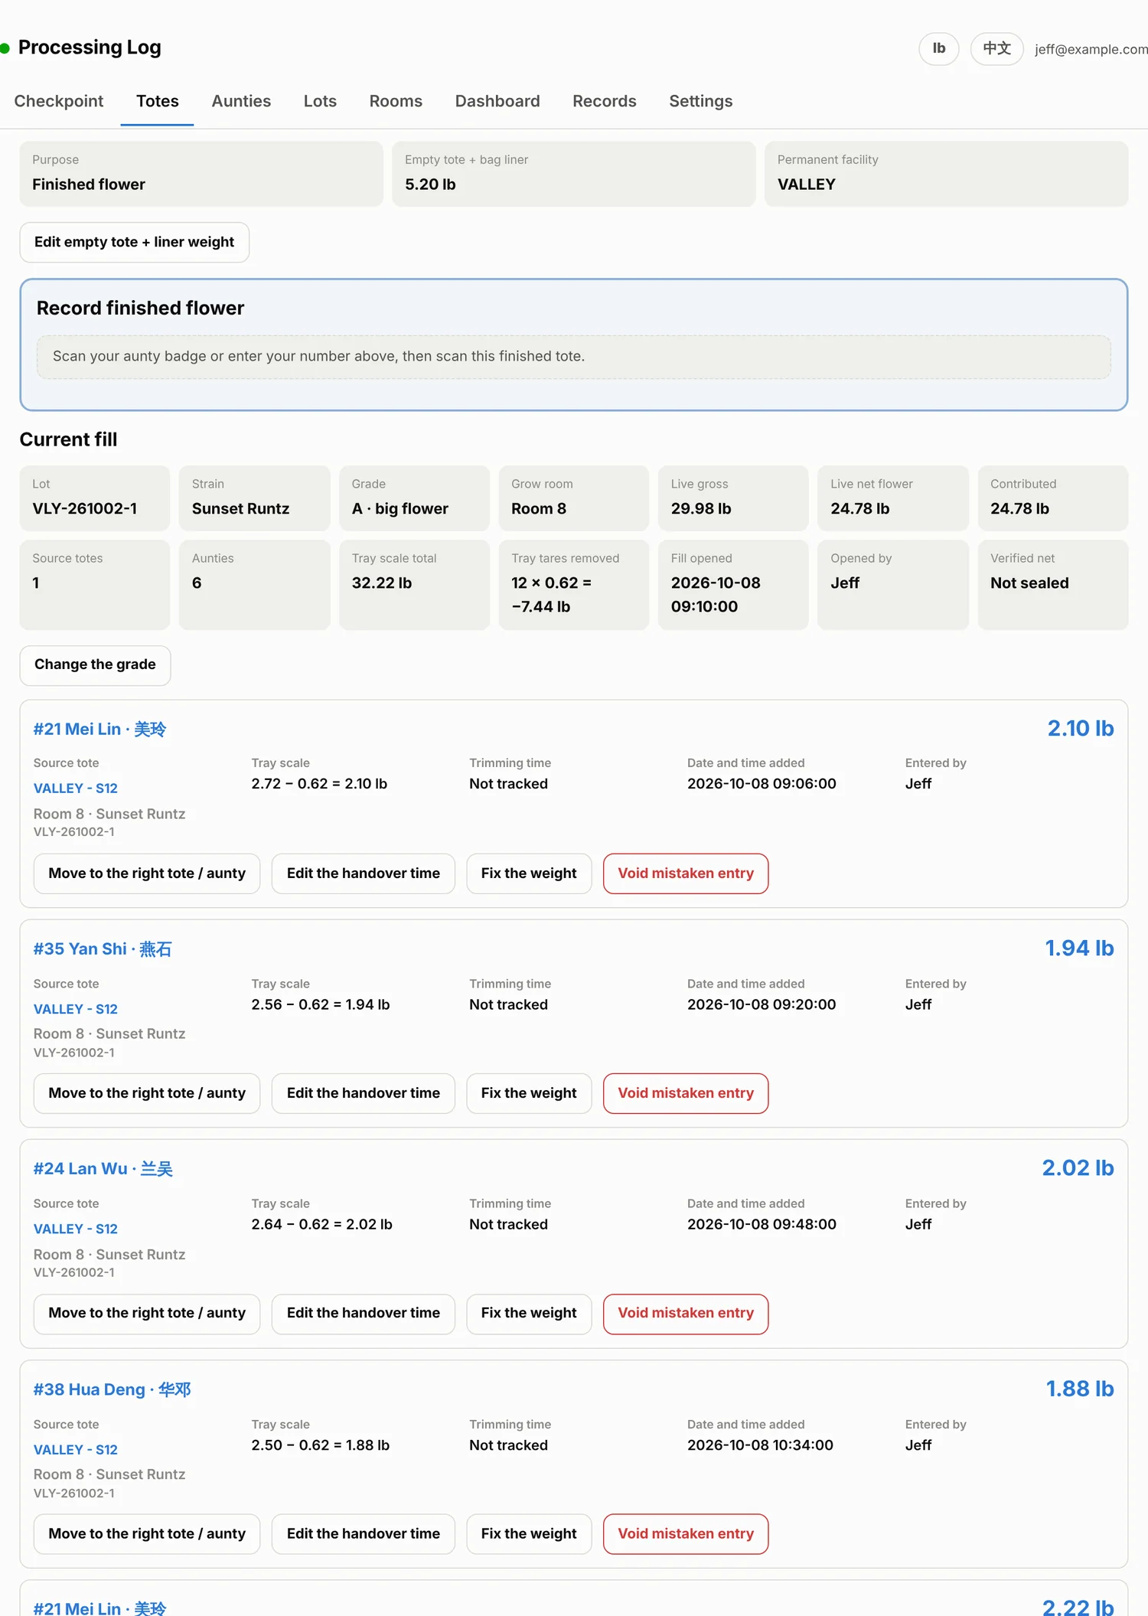This screenshot has height=1616, width=1148.
Task: Fix the weight on Lan Wu's entry
Action: click(x=529, y=1314)
